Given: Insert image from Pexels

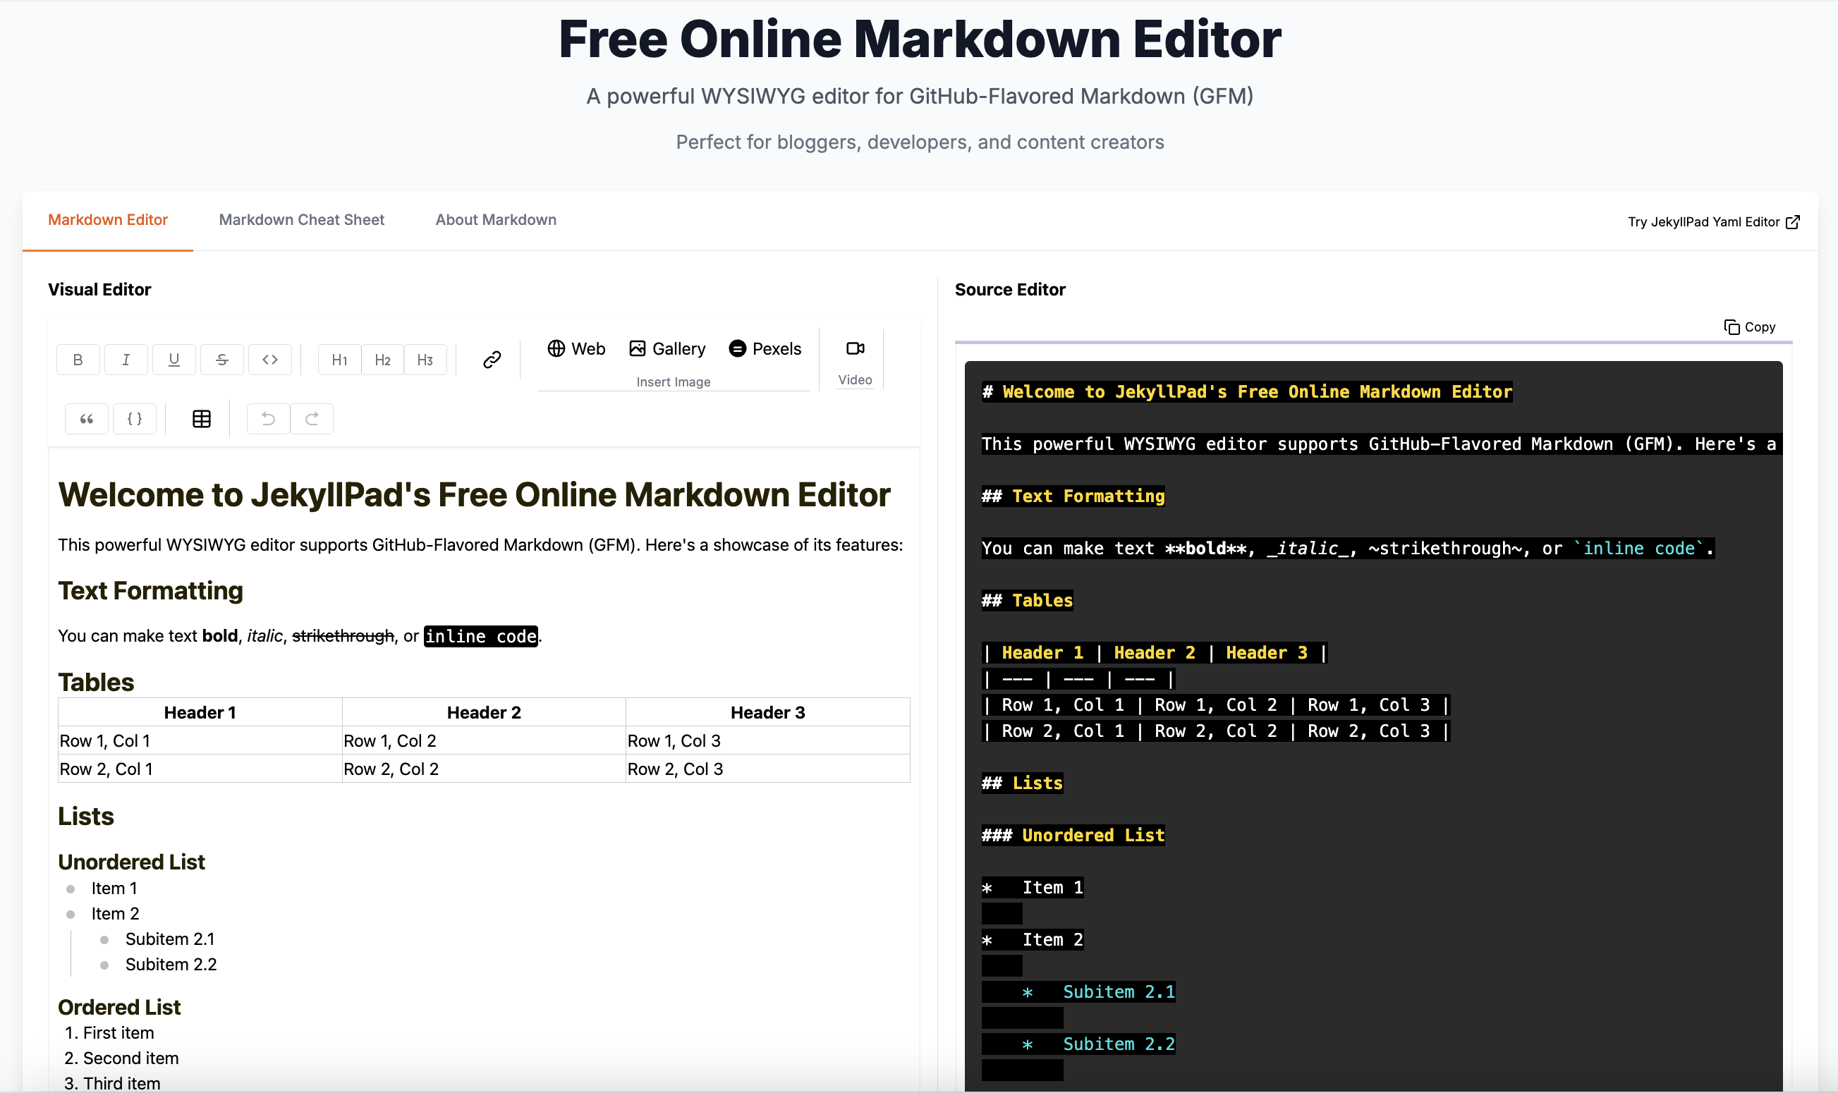Looking at the screenshot, I should click(x=765, y=348).
